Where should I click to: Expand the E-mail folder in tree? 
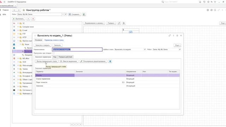pos(18,30)
